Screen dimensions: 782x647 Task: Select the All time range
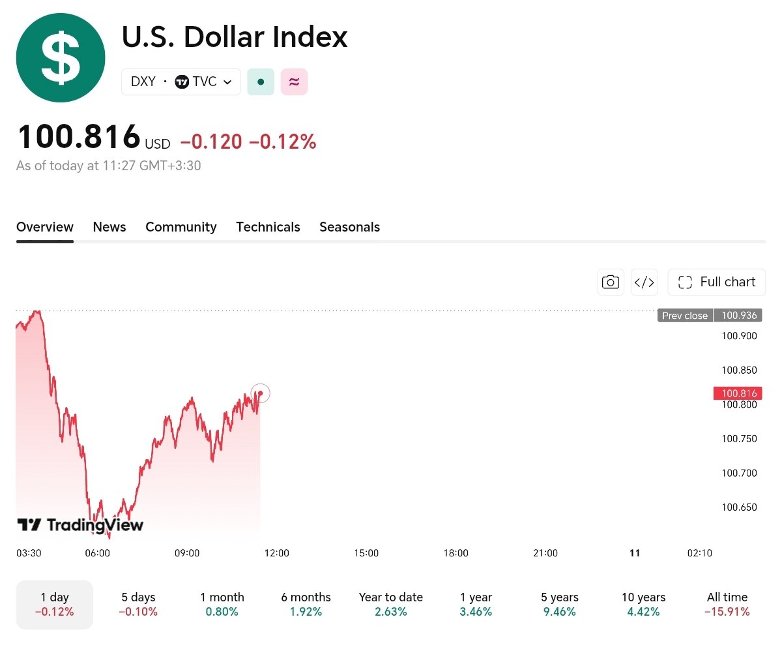727,605
